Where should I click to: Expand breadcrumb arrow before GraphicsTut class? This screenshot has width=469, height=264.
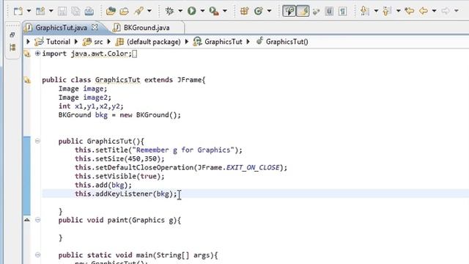coord(187,42)
